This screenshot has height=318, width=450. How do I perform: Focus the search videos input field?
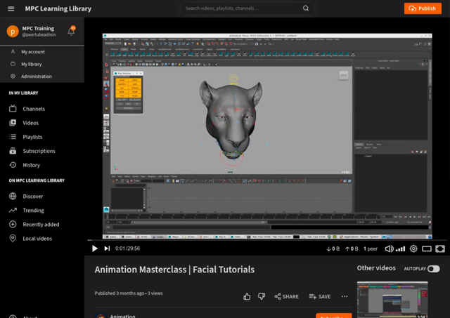click(243, 8)
